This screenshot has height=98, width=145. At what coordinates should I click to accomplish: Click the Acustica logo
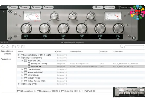[x=125, y=7]
